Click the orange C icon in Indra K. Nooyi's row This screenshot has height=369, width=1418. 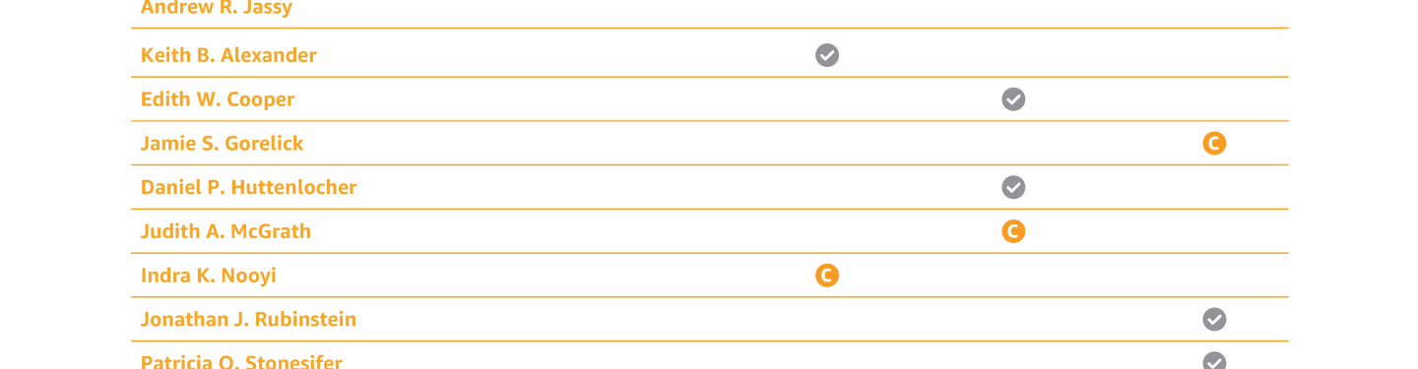(x=827, y=276)
